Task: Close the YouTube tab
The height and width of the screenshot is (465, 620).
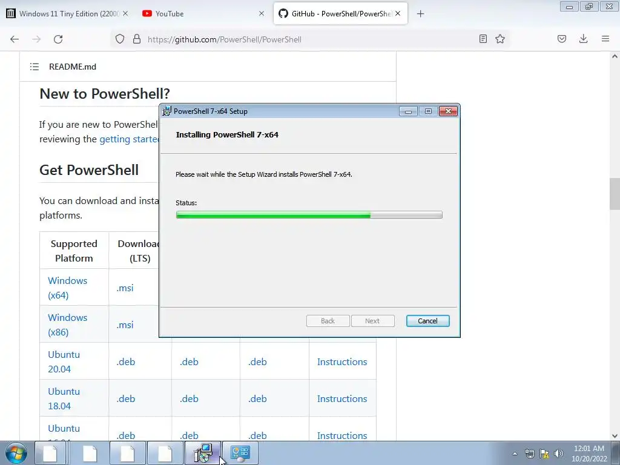Action: [x=262, y=13]
